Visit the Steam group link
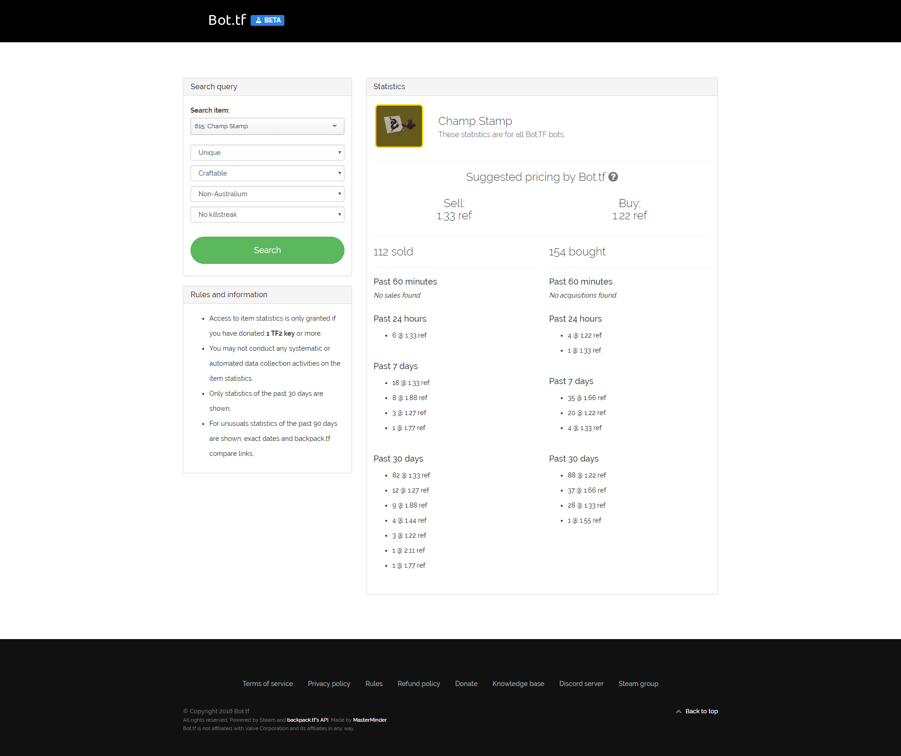Screen dimensions: 901x756 638,684
